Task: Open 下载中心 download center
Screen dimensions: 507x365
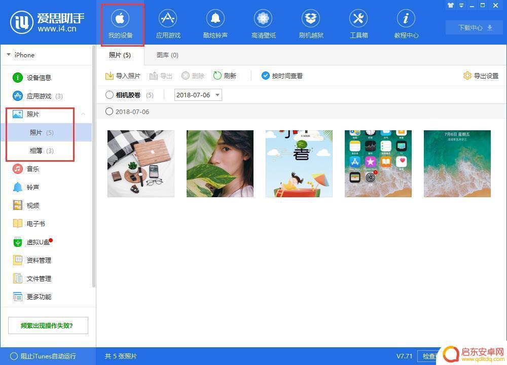Action: tap(474, 27)
